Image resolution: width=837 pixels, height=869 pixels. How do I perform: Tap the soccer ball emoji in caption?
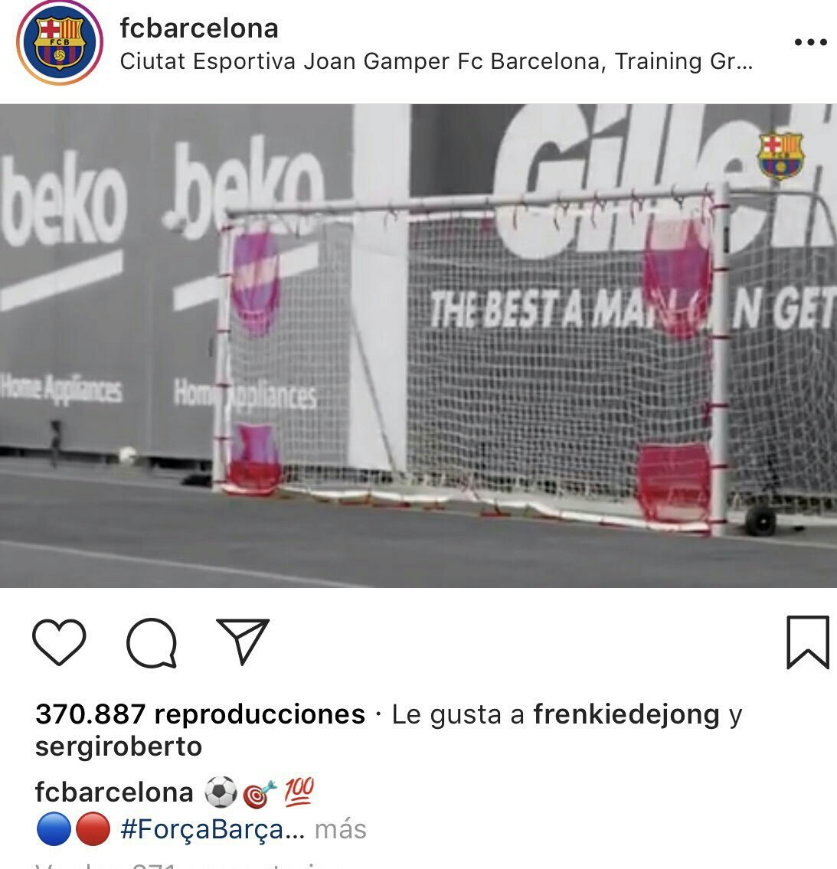(221, 792)
